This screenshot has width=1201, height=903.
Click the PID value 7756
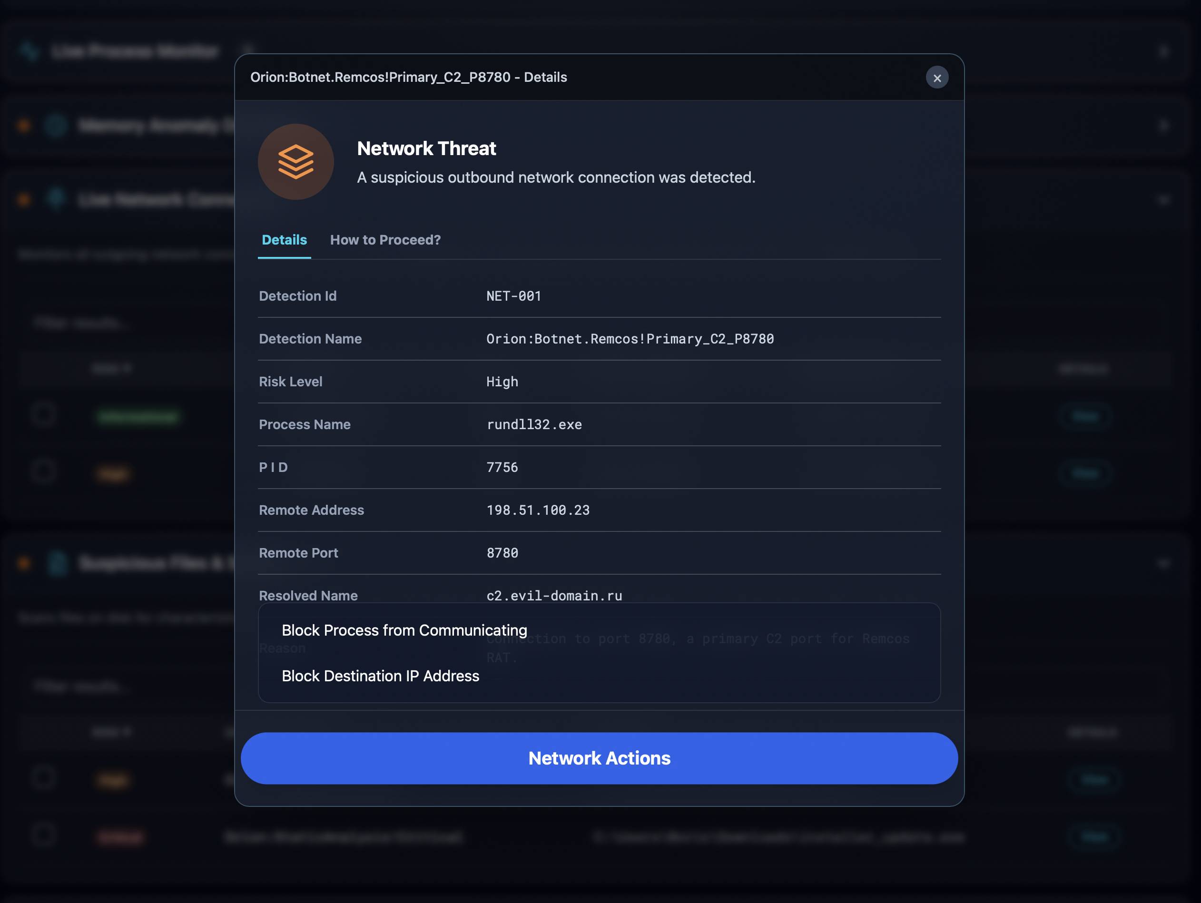[502, 467]
